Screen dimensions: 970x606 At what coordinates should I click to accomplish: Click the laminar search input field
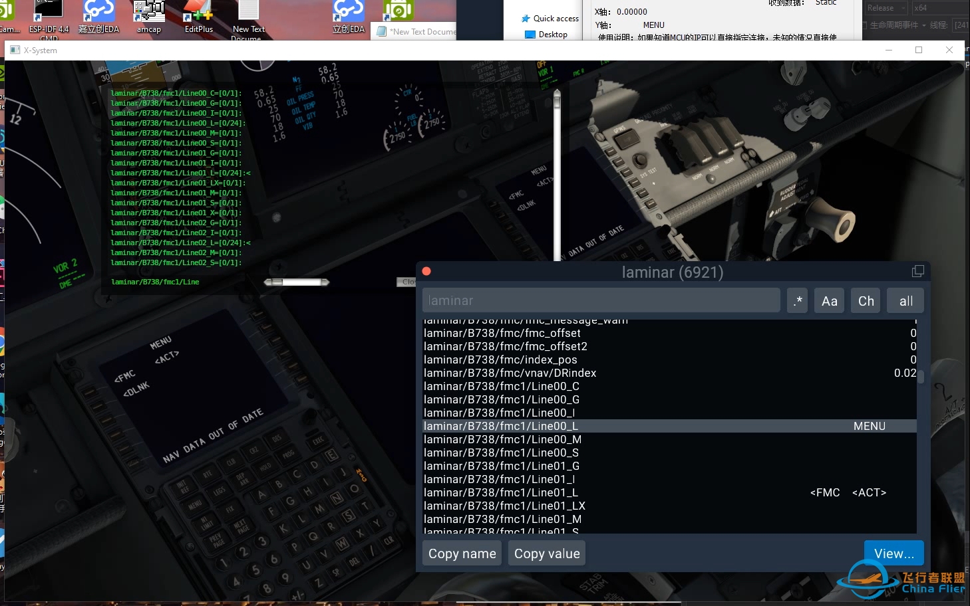click(x=601, y=300)
